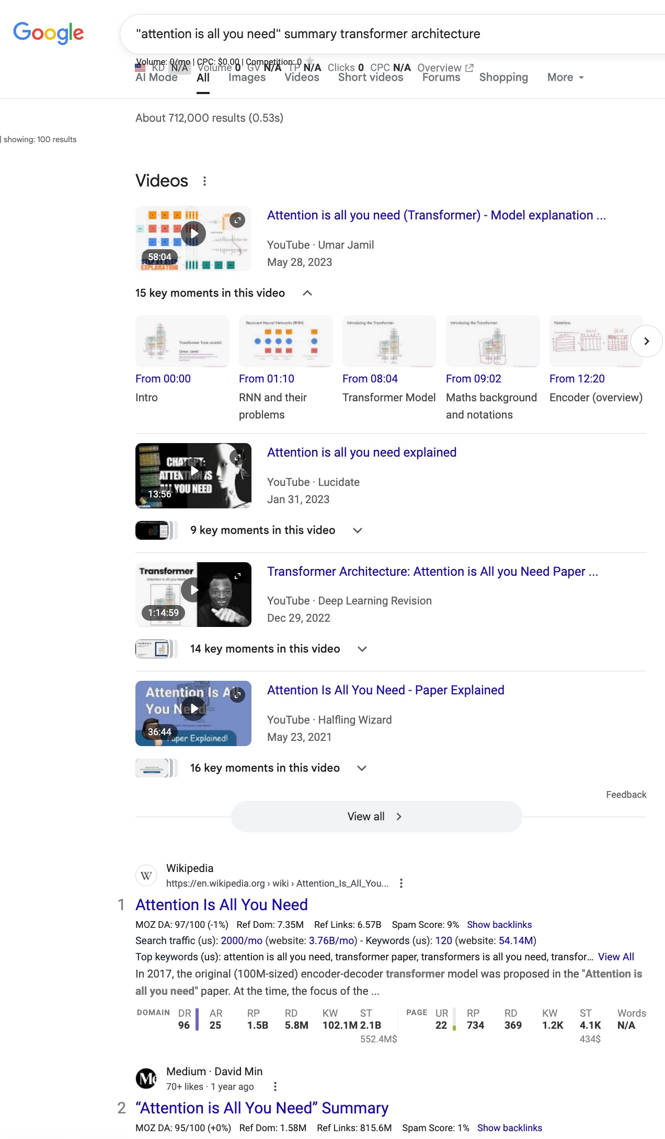Open the 2000/mo search traffic link
This screenshot has width=665, height=1139.
[242, 941]
